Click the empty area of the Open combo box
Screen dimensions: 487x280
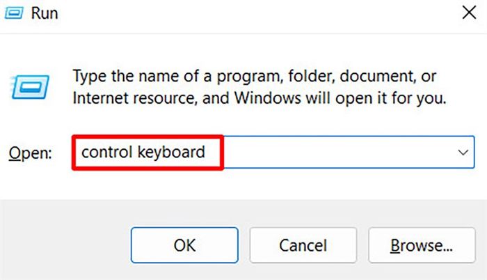pyautogui.click(x=339, y=153)
